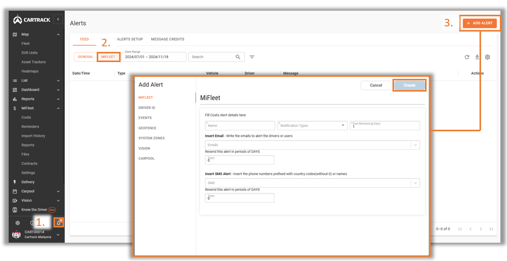Click the Cartrack logo

(32, 20)
